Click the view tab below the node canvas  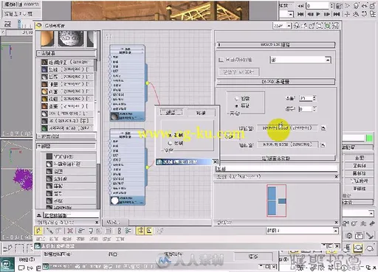pyautogui.click(x=114, y=223)
